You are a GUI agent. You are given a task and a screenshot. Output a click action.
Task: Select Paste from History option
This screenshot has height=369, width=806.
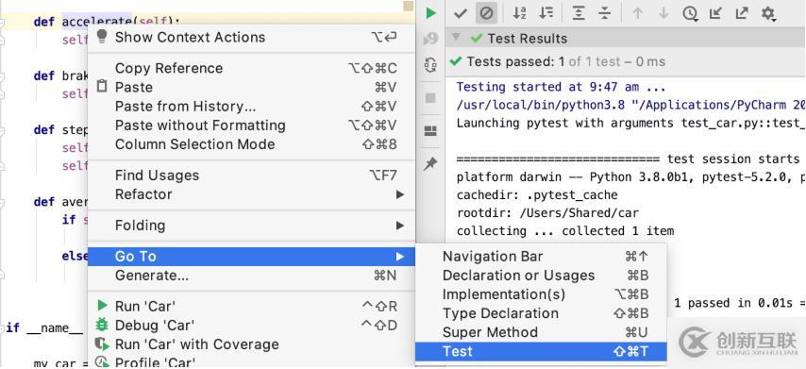(251, 107)
